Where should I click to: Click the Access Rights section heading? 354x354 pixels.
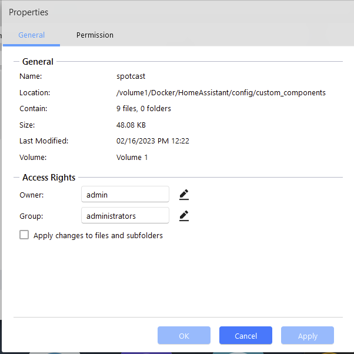49,178
